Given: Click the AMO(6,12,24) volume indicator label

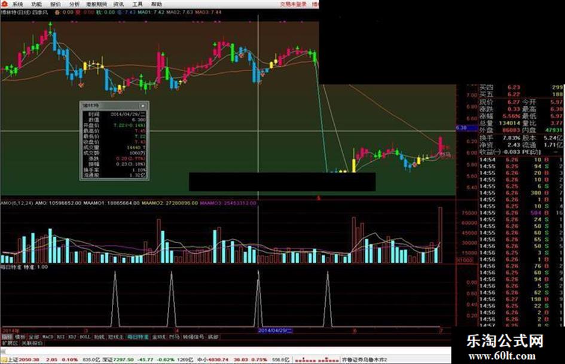Looking at the screenshot, I should tap(17, 203).
